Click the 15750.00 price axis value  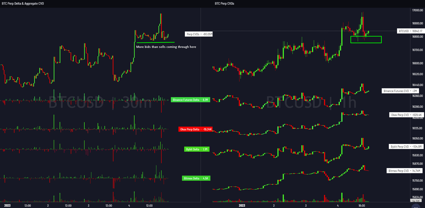tap(418, 181)
